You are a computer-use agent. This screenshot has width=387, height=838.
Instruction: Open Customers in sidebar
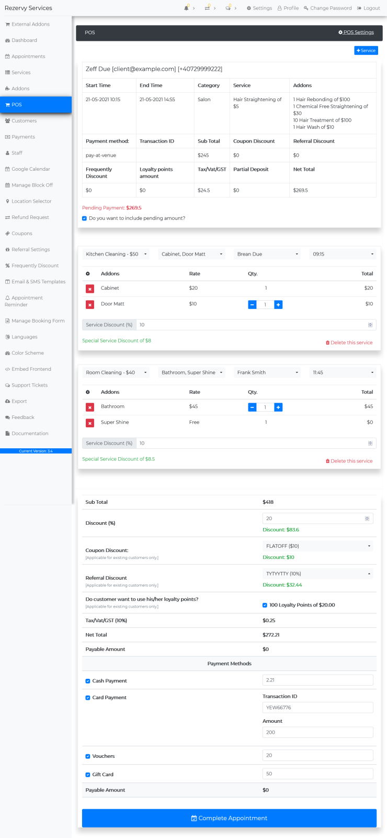21,121
